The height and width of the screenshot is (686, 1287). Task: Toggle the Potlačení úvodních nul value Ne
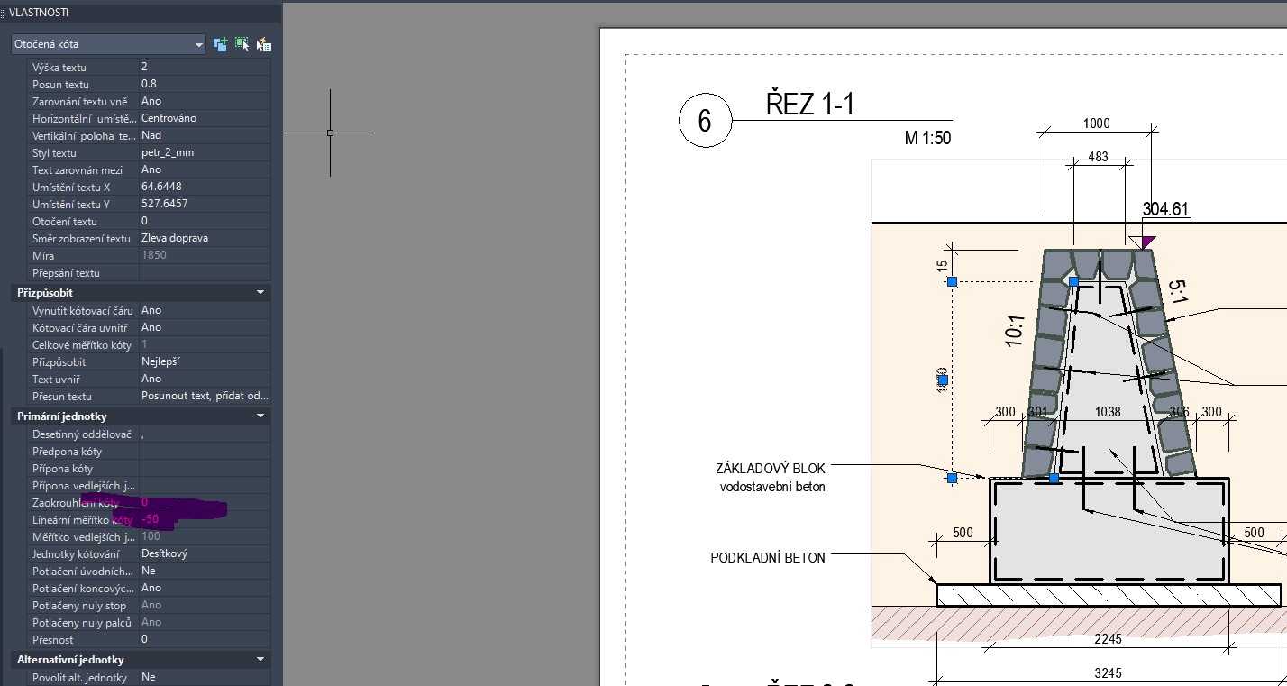tap(204, 571)
